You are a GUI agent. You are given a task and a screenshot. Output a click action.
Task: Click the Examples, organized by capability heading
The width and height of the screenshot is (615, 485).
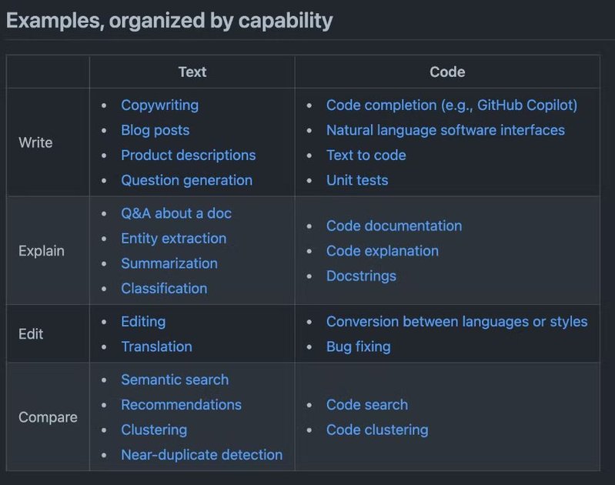pyautogui.click(x=169, y=21)
